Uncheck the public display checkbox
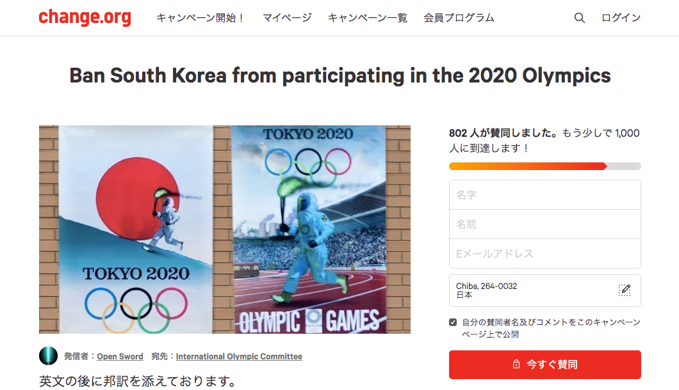This screenshot has height=390, width=679. pos(454,322)
